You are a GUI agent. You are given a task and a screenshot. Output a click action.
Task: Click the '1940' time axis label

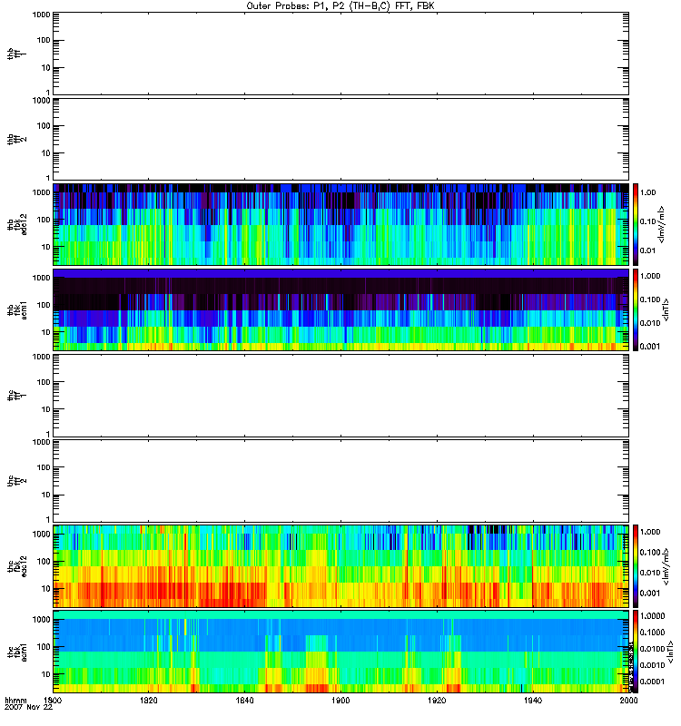(533, 700)
